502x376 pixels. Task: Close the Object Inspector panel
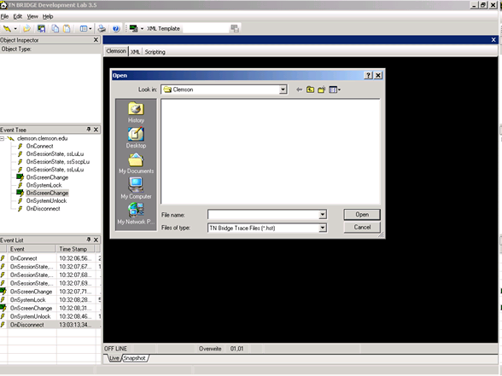coord(96,40)
